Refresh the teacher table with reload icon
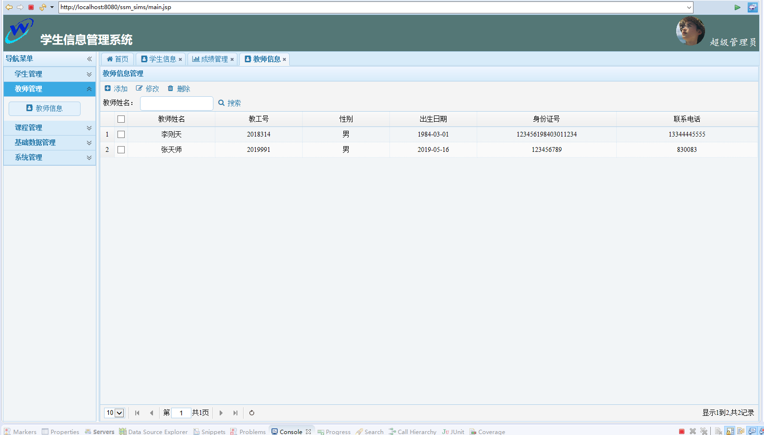 click(x=252, y=413)
